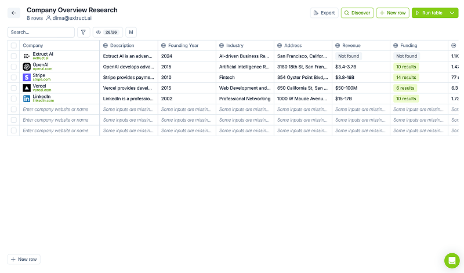Open the extruct.ai domain link
Viewport: 464px width, 273px height.
tap(40, 59)
